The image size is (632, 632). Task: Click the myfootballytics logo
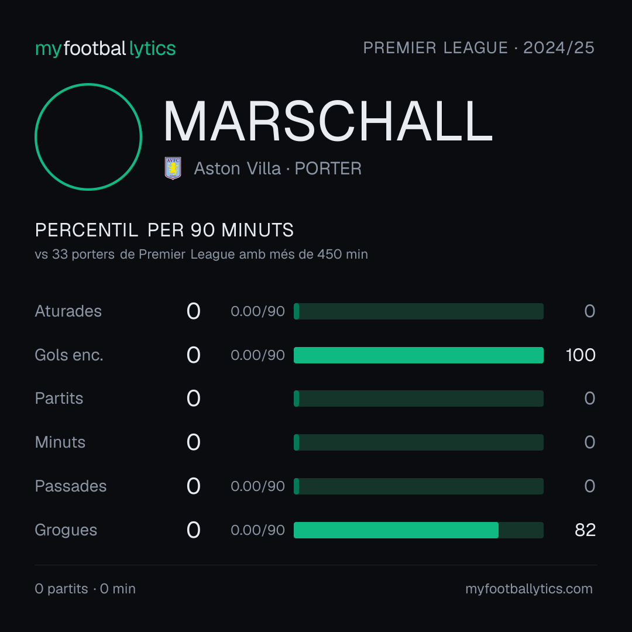105,49
